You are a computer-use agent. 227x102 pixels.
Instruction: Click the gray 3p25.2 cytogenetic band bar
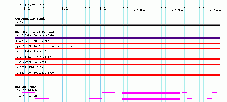coord(117,25)
